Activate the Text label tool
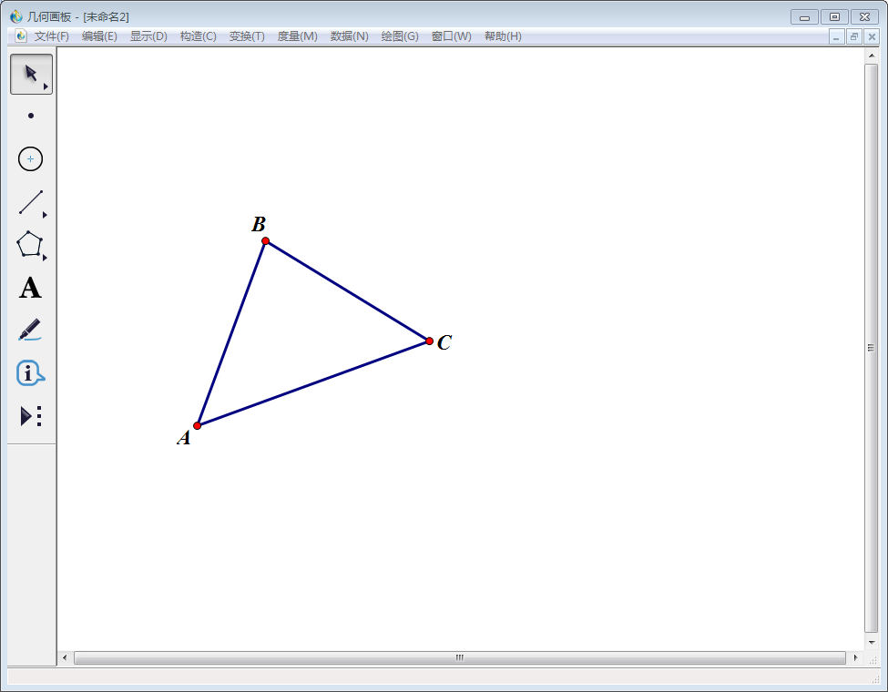Screen dimensions: 888x692 (x=30, y=289)
